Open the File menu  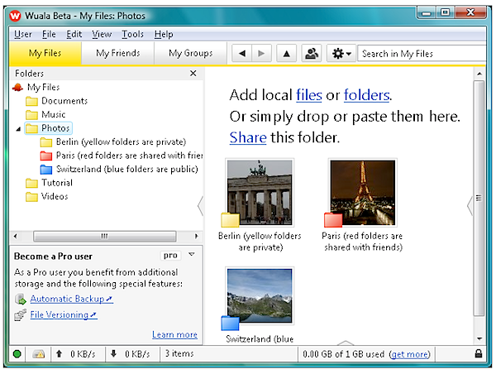pyautogui.click(x=49, y=34)
